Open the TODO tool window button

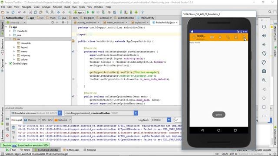25,150
